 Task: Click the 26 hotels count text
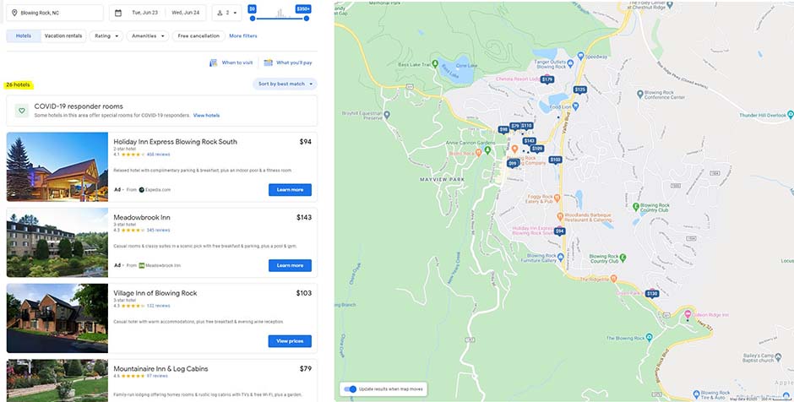19,84
